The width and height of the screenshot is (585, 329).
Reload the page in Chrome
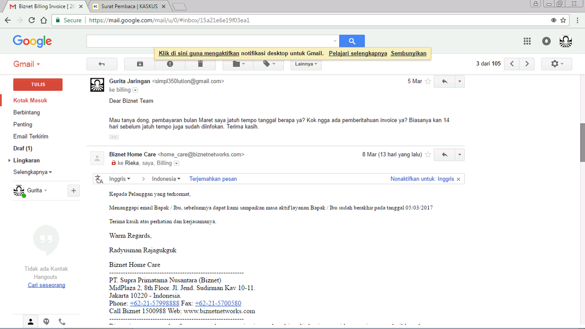(32, 20)
